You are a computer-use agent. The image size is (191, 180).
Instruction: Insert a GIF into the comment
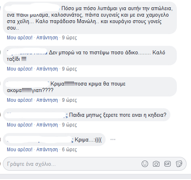[168, 164]
